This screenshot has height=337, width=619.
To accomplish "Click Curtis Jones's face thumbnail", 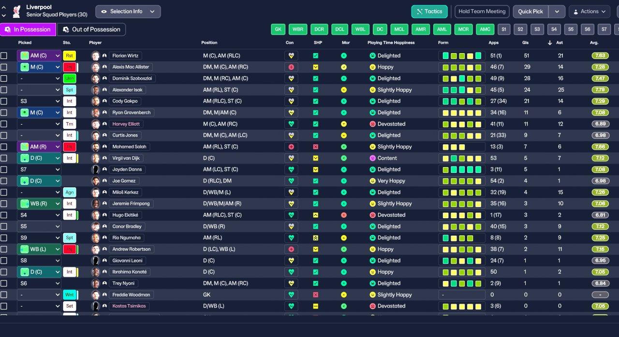I will 95,135.
